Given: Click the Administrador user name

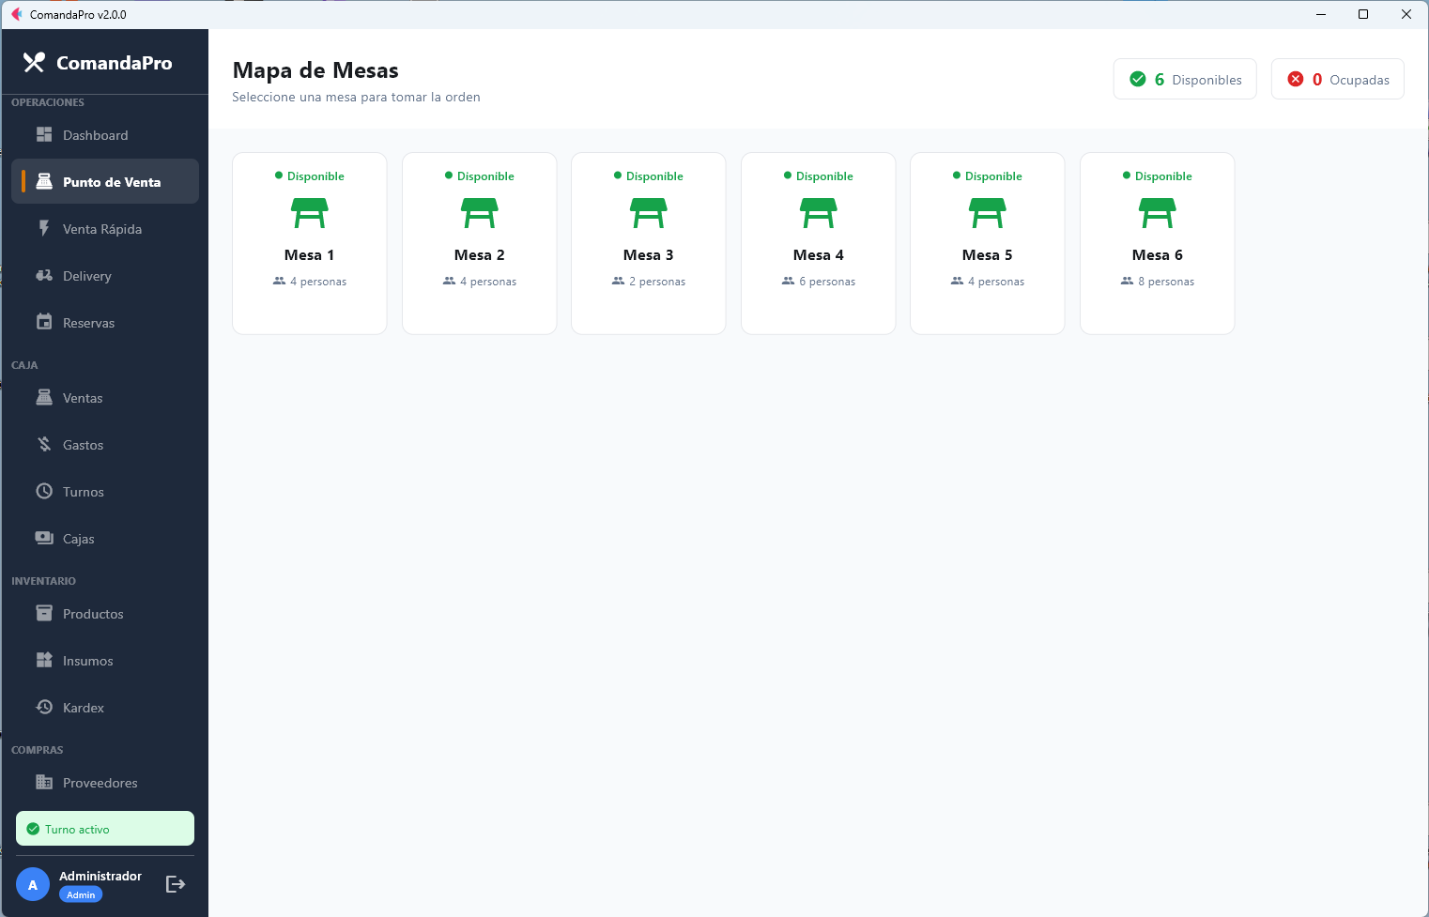Looking at the screenshot, I should (x=100, y=876).
